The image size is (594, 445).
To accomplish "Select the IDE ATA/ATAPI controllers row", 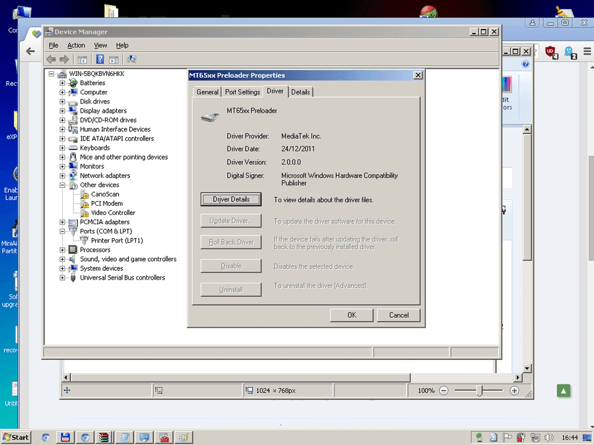I will 117,138.
